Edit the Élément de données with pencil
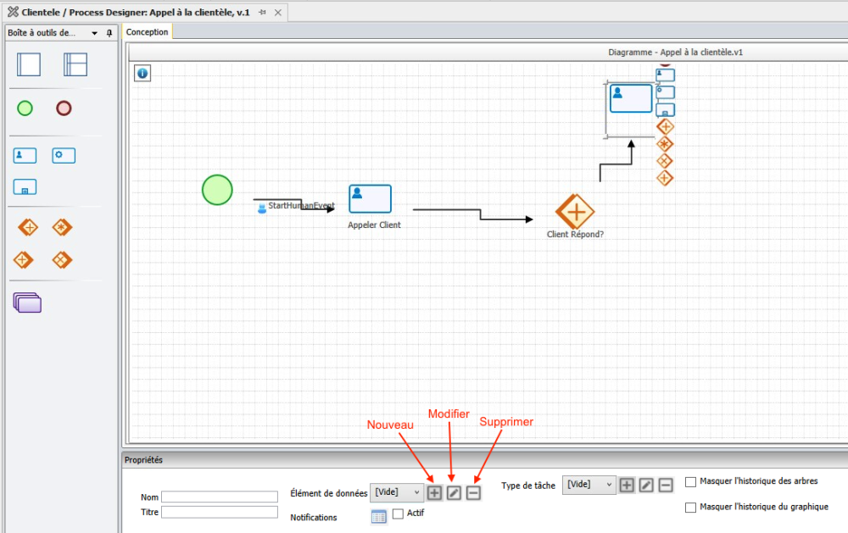The image size is (848, 533). [x=454, y=492]
